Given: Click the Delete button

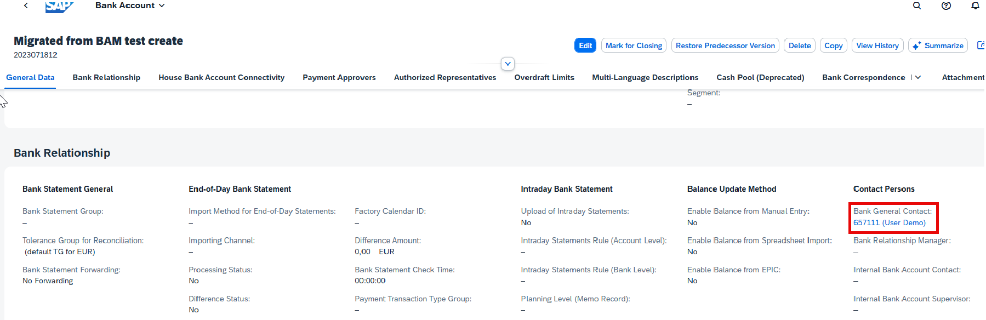Looking at the screenshot, I should [800, 45].
